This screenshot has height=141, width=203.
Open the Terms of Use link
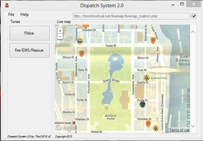pyautogui.click(x=179, y=130)
